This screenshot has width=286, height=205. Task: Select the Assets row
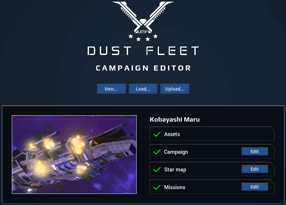click(x=212, y=134)
